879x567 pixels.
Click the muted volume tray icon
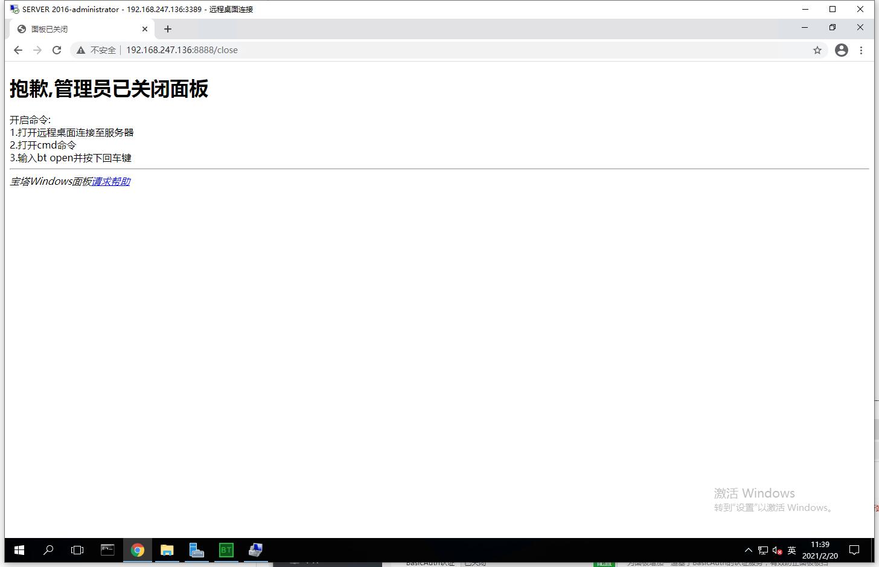(x=778, y=550)
